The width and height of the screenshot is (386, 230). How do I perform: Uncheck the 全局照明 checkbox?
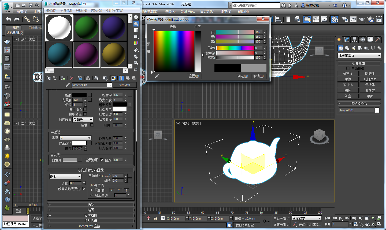[x=102, y=160]
